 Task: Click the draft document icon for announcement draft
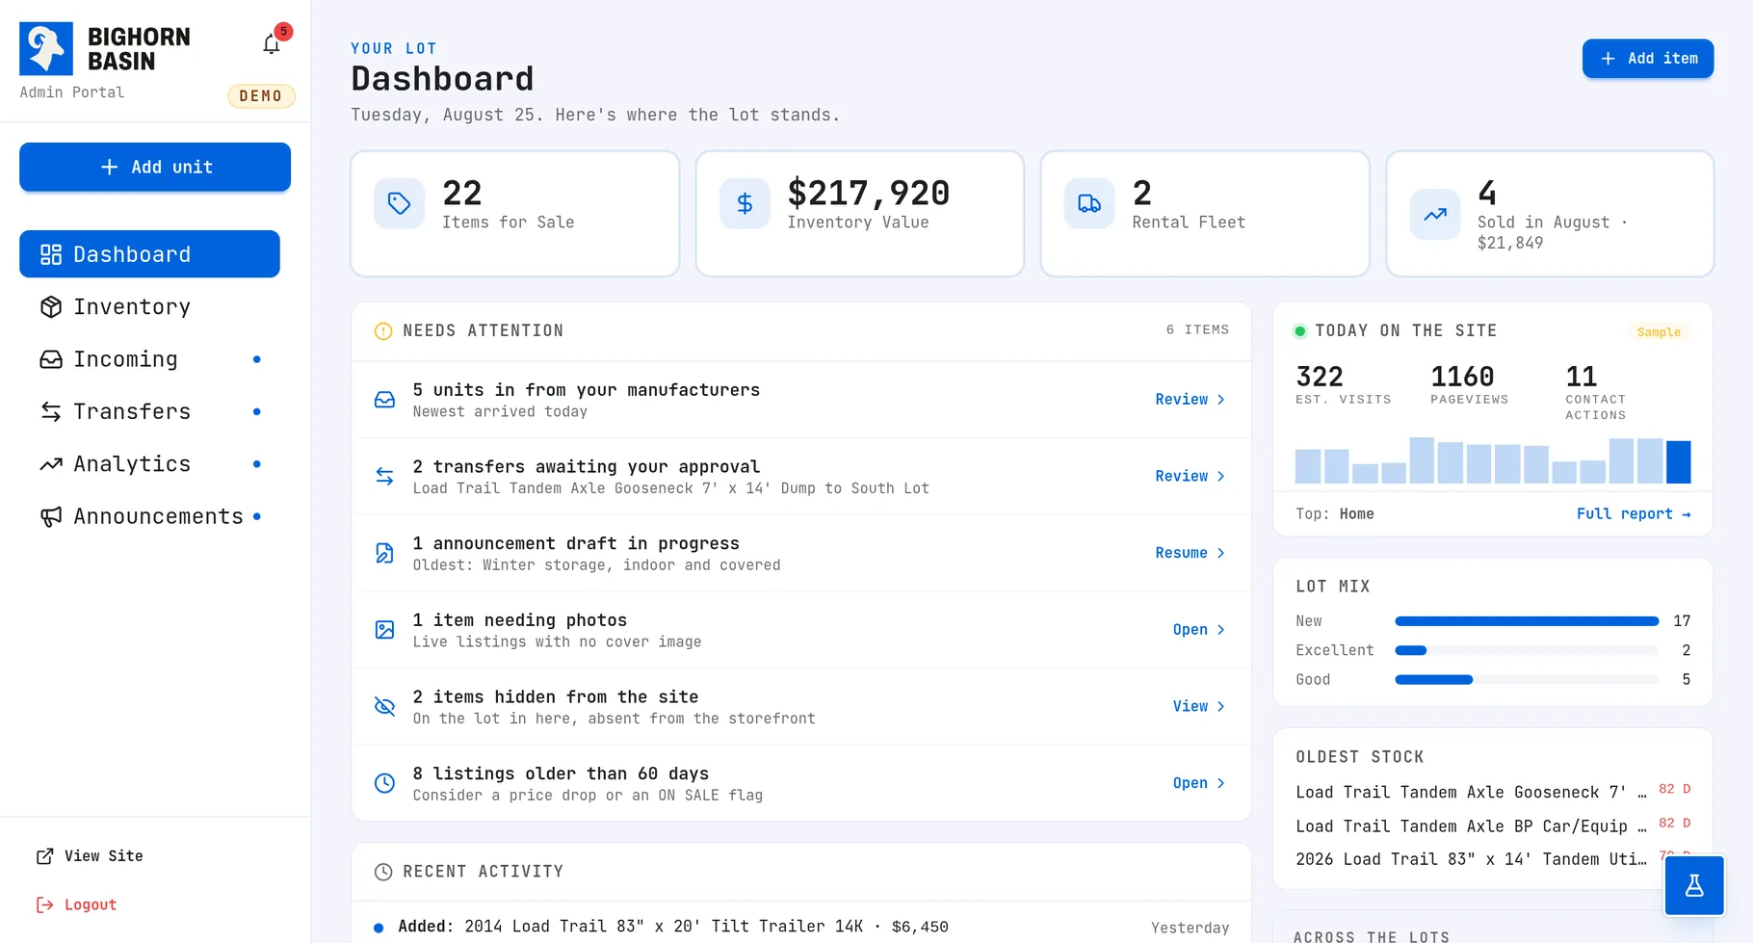pos(384,553)
